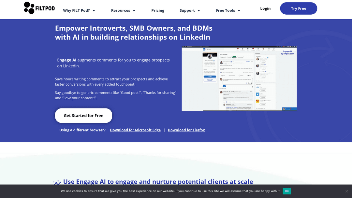Click the Engage AI demo screenshot

[x=239, y=78]
